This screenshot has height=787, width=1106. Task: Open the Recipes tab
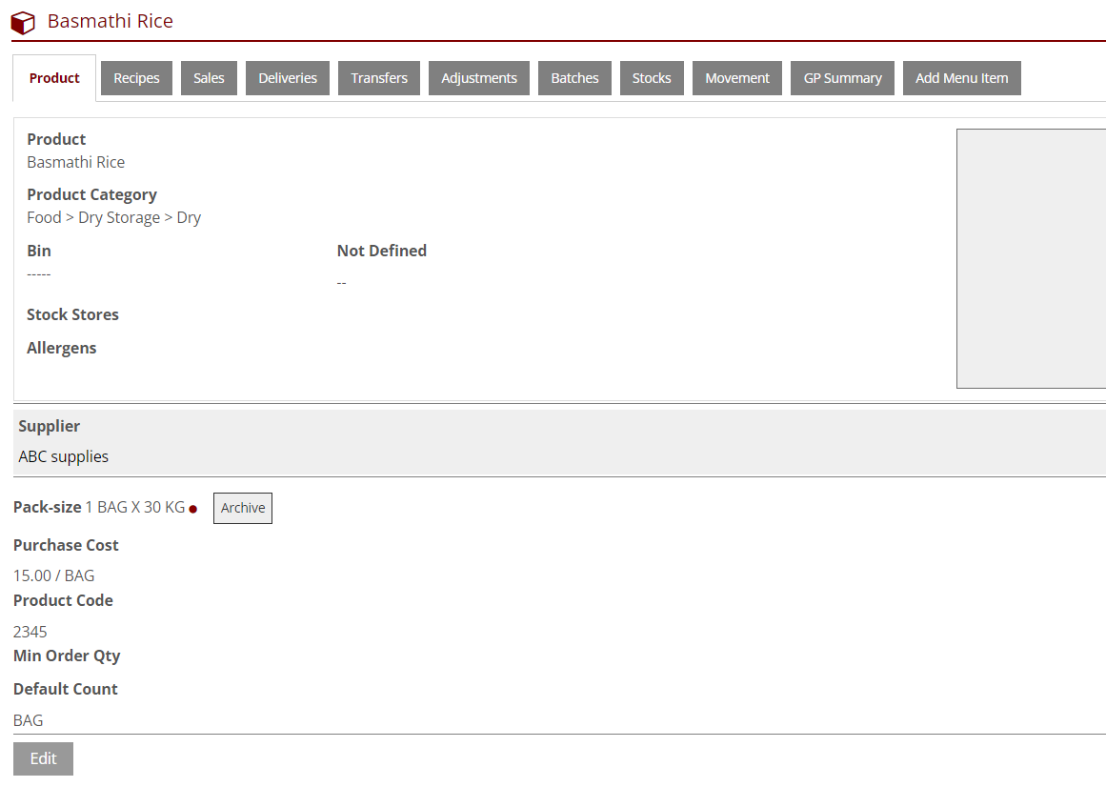click(136, 78)
